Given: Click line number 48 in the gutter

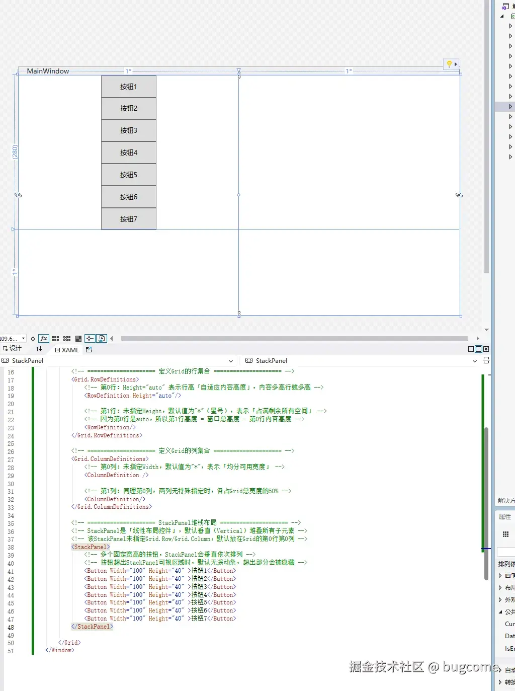Looking at the screenshot, I should coord(11,628).
